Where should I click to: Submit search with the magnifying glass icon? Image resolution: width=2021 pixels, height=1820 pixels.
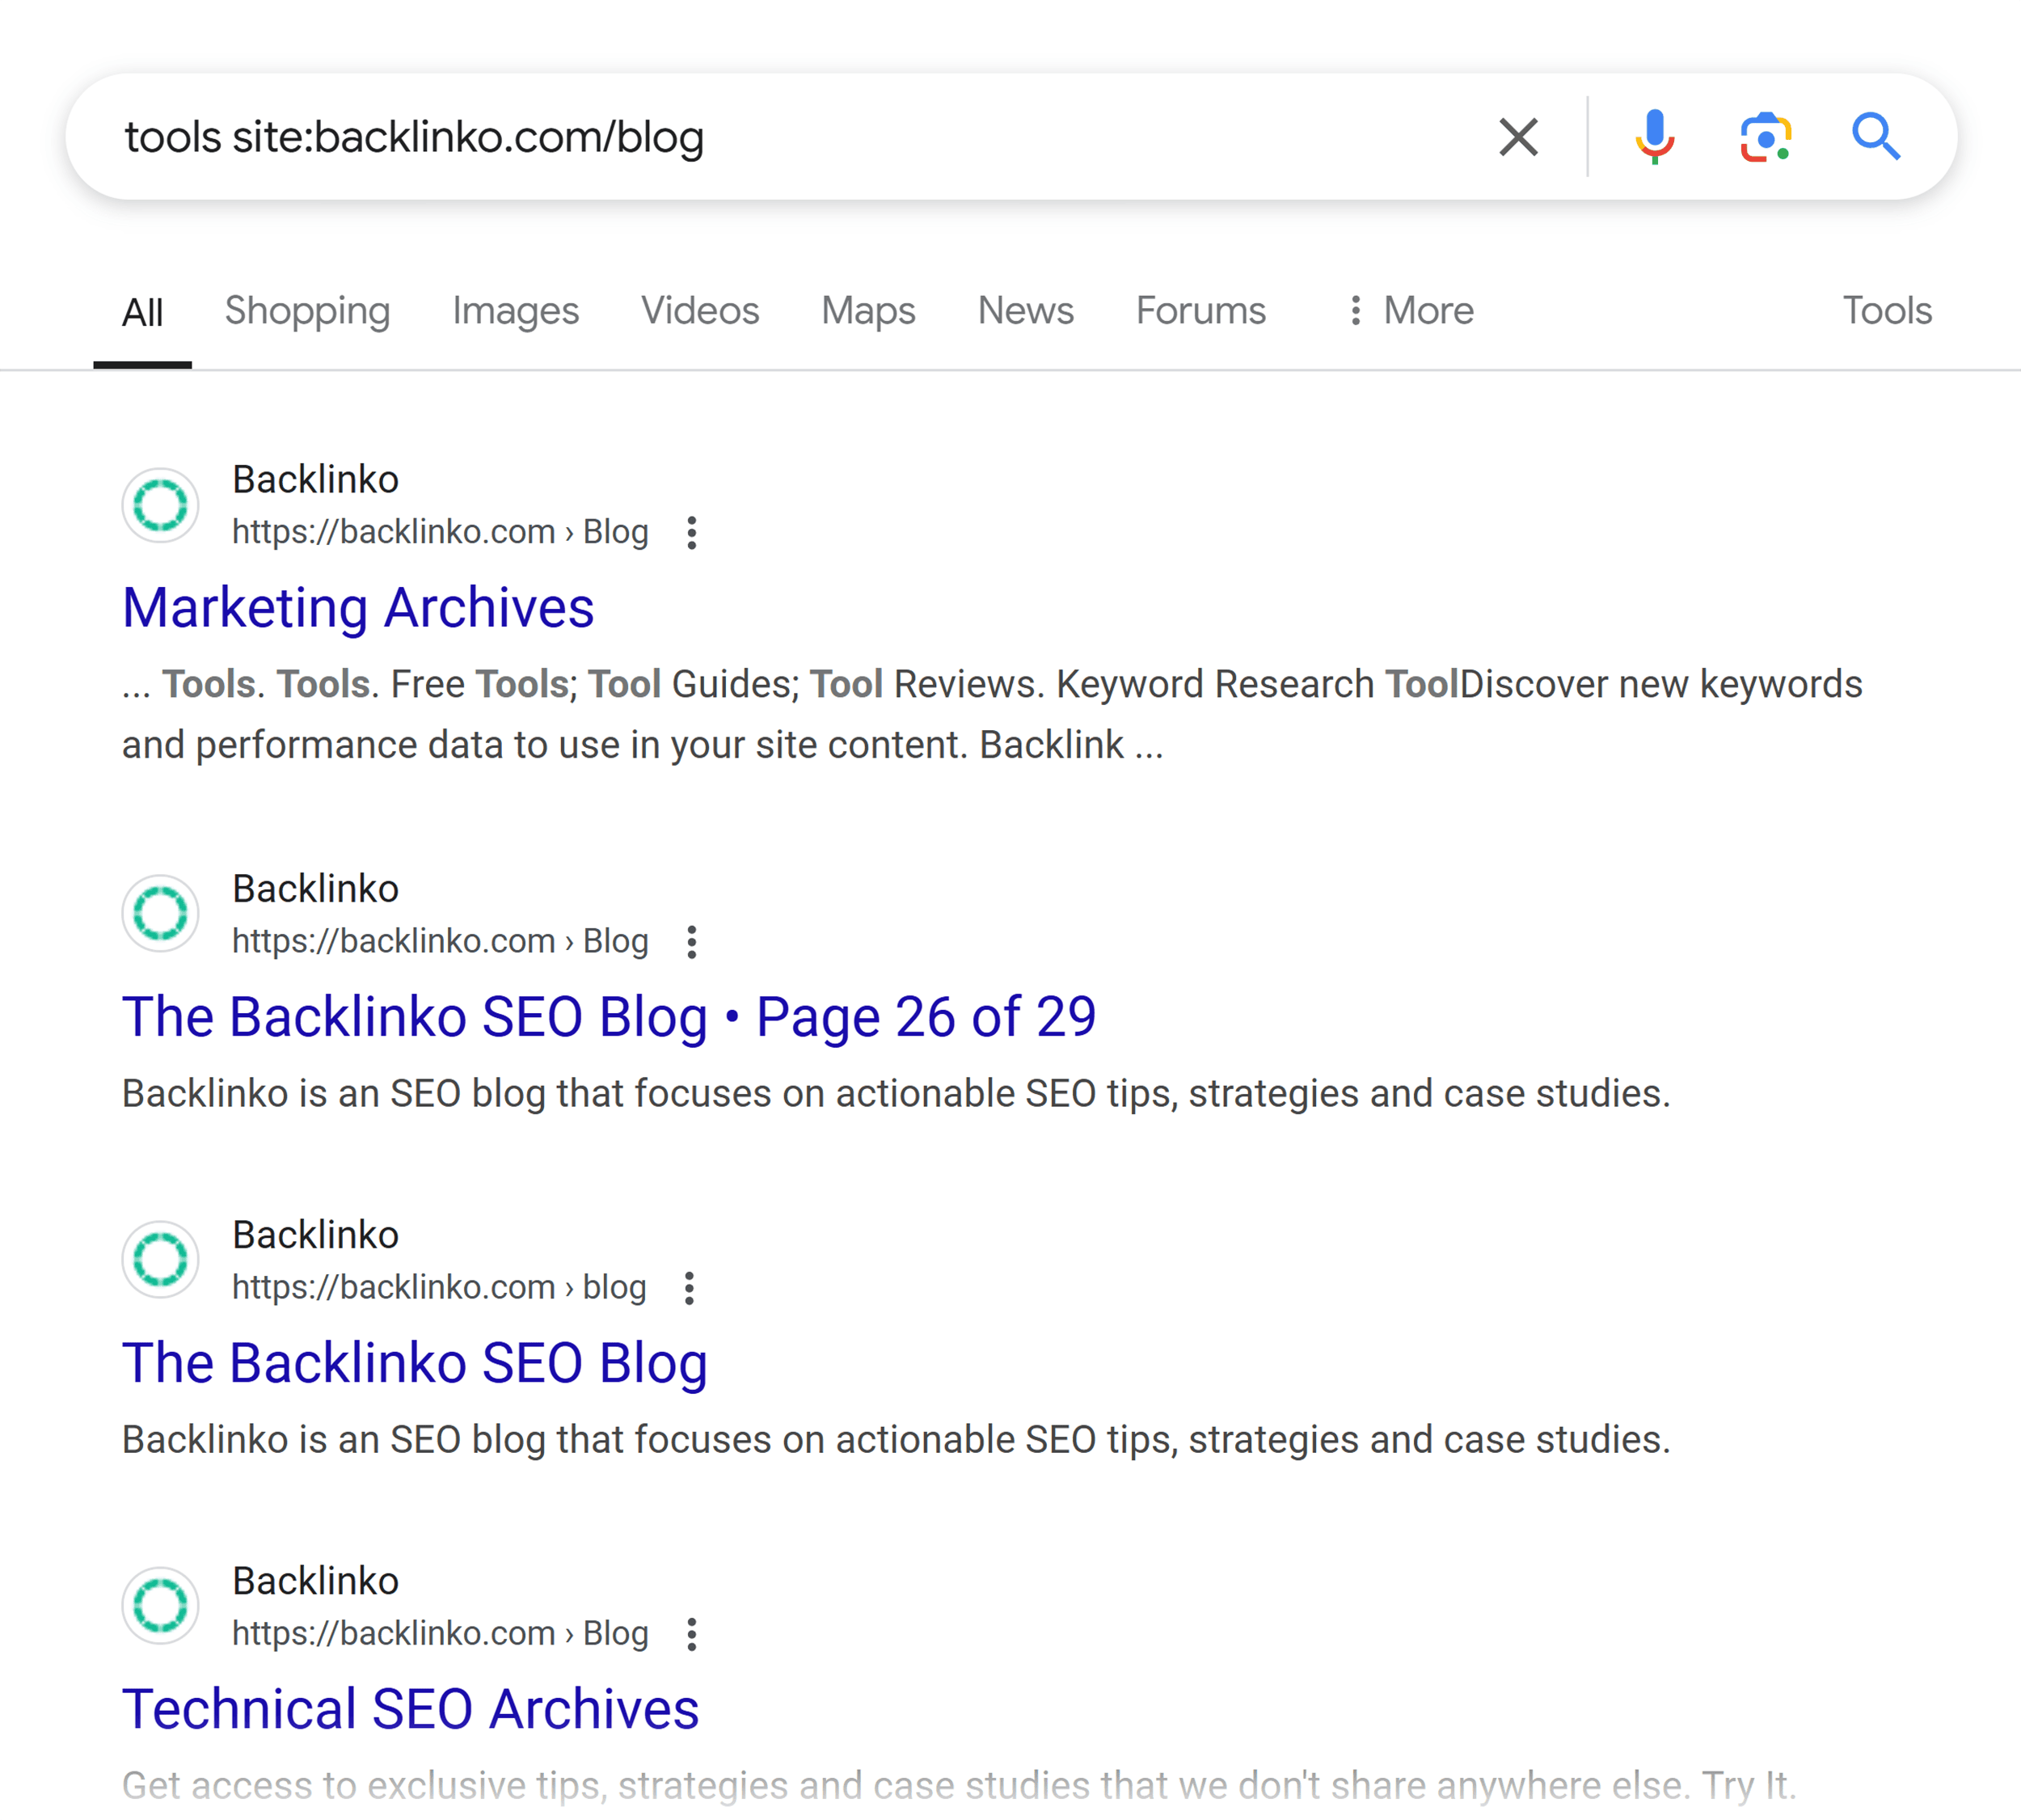(x=1875, y=137)
